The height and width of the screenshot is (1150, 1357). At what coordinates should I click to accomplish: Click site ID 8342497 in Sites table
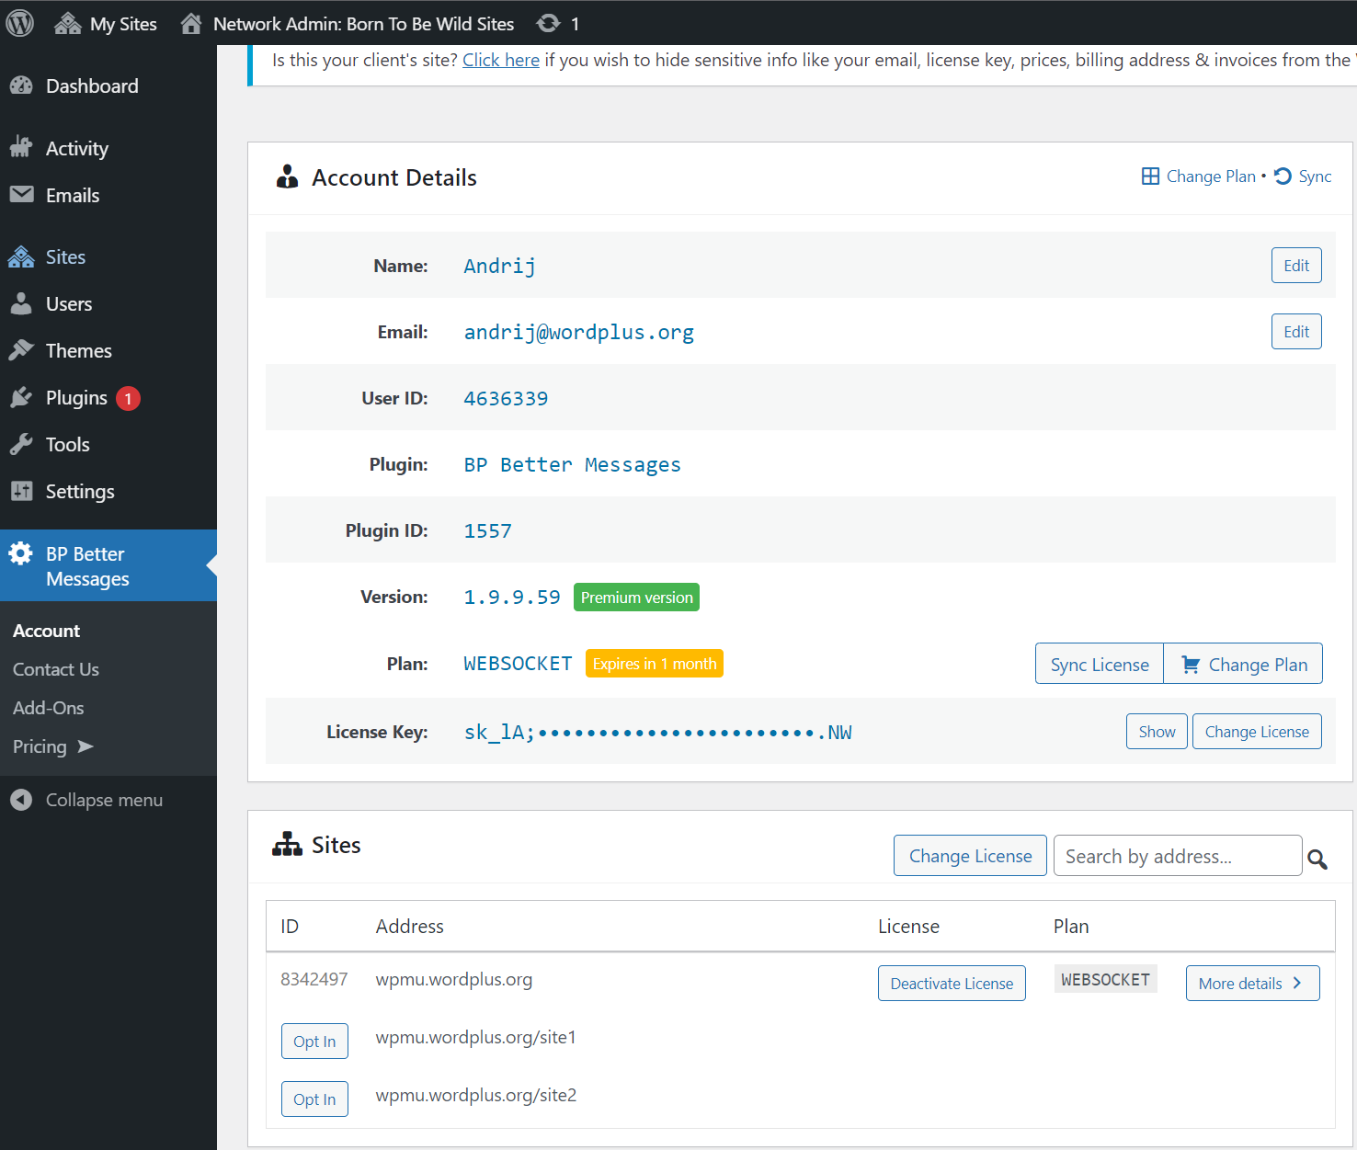[314, 979]
